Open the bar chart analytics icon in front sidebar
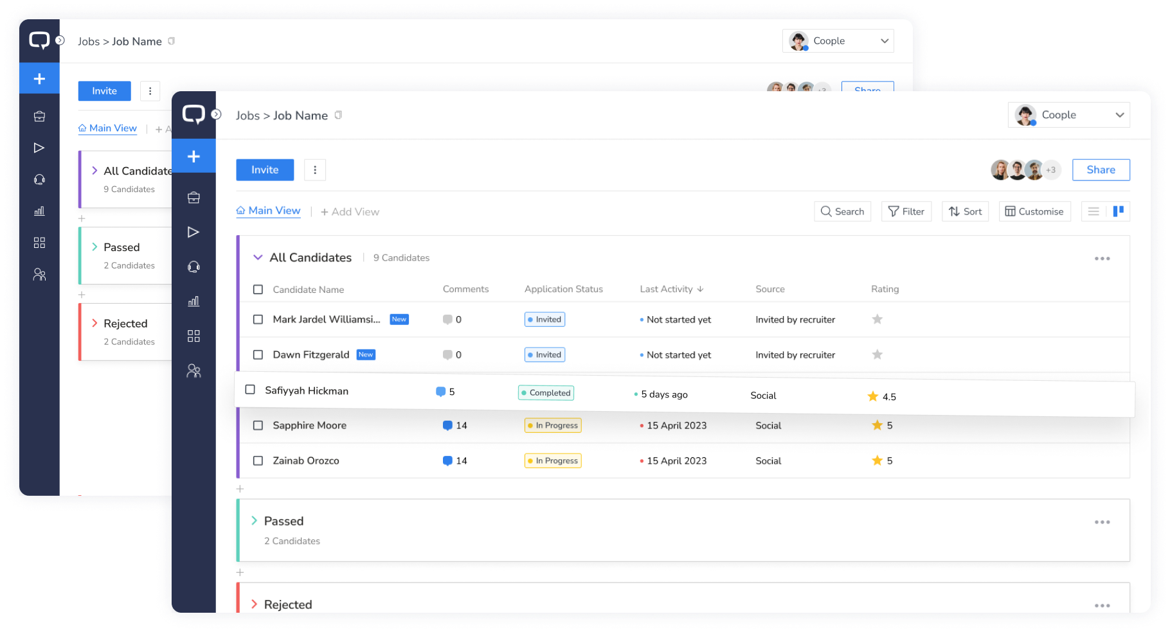 pos(194,301)
